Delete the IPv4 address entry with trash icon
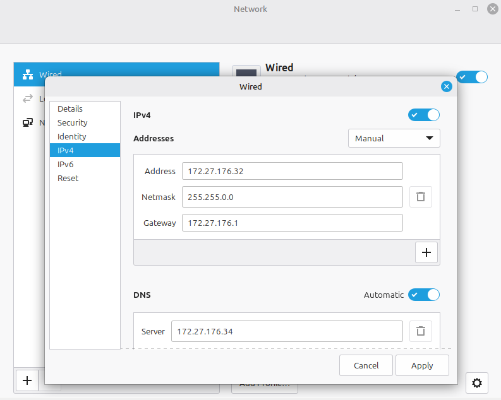The width and height of the screenshot is (501, 400). coord(420,197)
